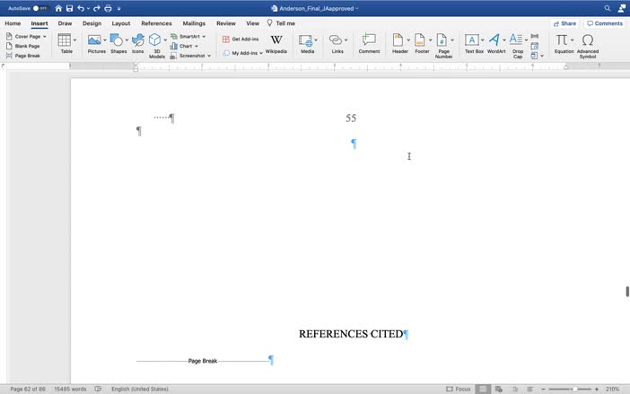Open the Footer gallery
Screen dimensions: 630x394
(x=422, y=44)
